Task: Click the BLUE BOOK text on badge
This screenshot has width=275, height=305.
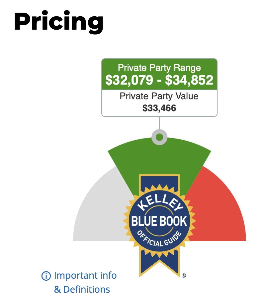Action: [x=159, y=221]
